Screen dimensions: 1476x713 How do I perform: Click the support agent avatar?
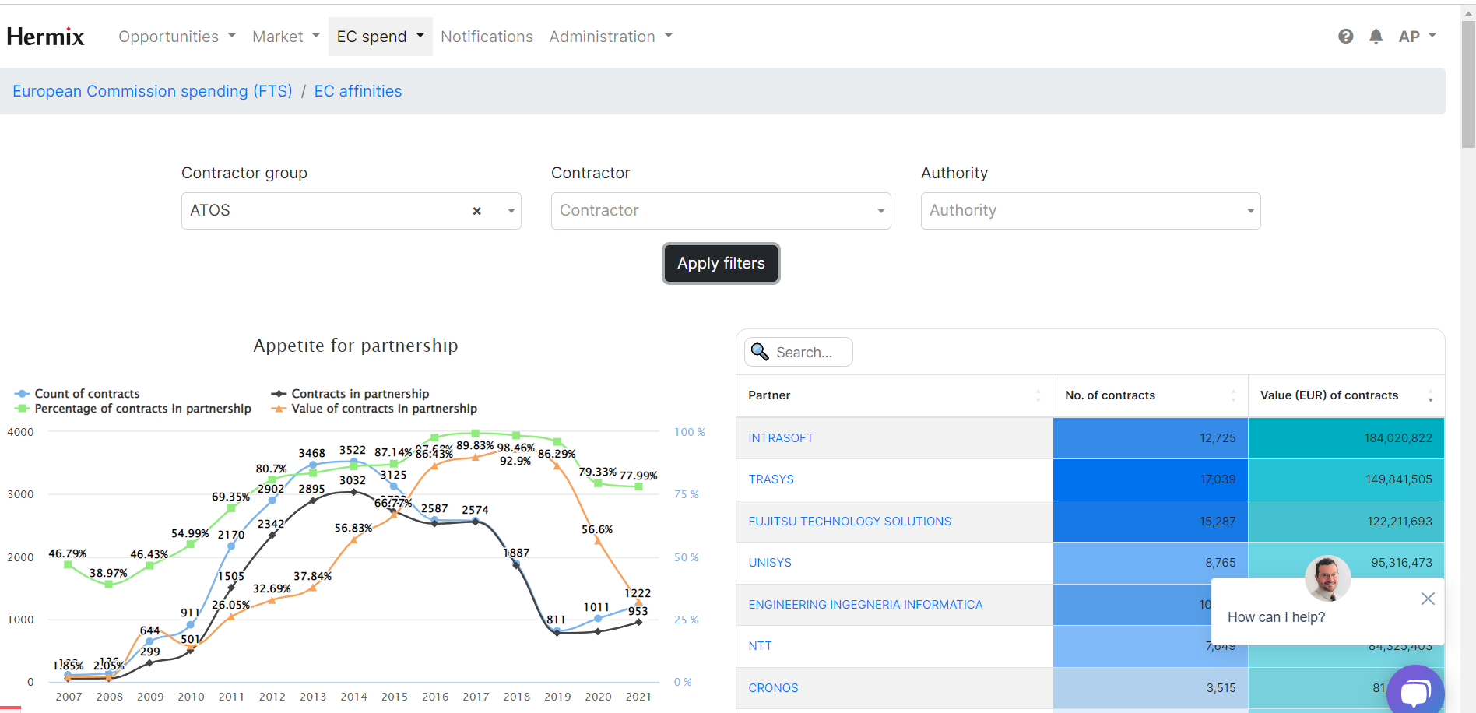click(1327, 578)
